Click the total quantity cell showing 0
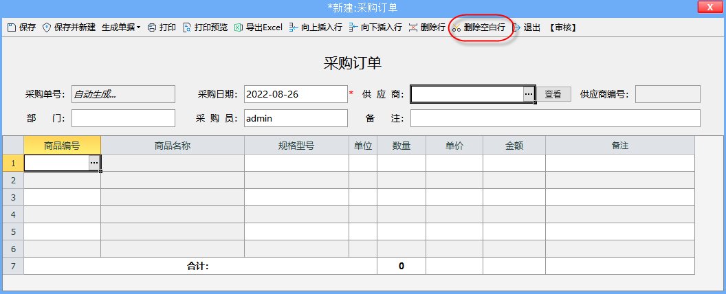Screen dimensions: 726x294 tap(401, 266)
